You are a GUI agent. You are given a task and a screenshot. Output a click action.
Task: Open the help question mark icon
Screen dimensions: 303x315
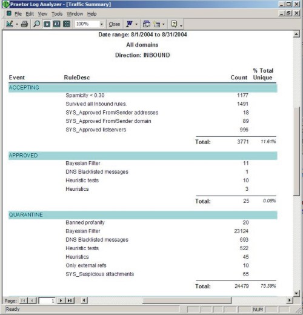coord(174,24)
